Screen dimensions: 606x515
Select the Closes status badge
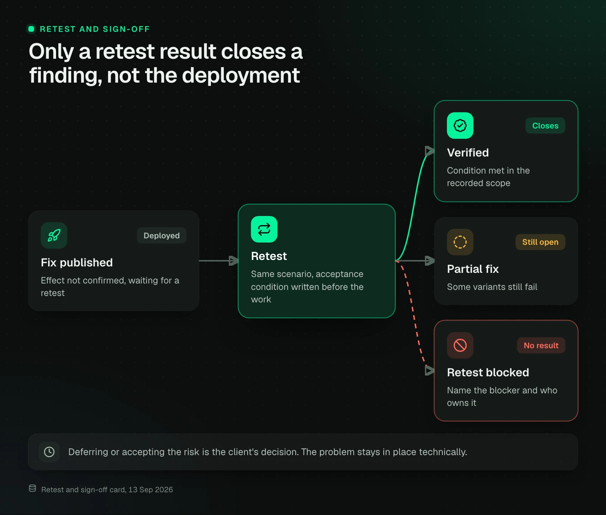(545, 125)
